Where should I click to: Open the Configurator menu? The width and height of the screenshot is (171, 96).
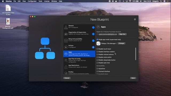(32, 1)
